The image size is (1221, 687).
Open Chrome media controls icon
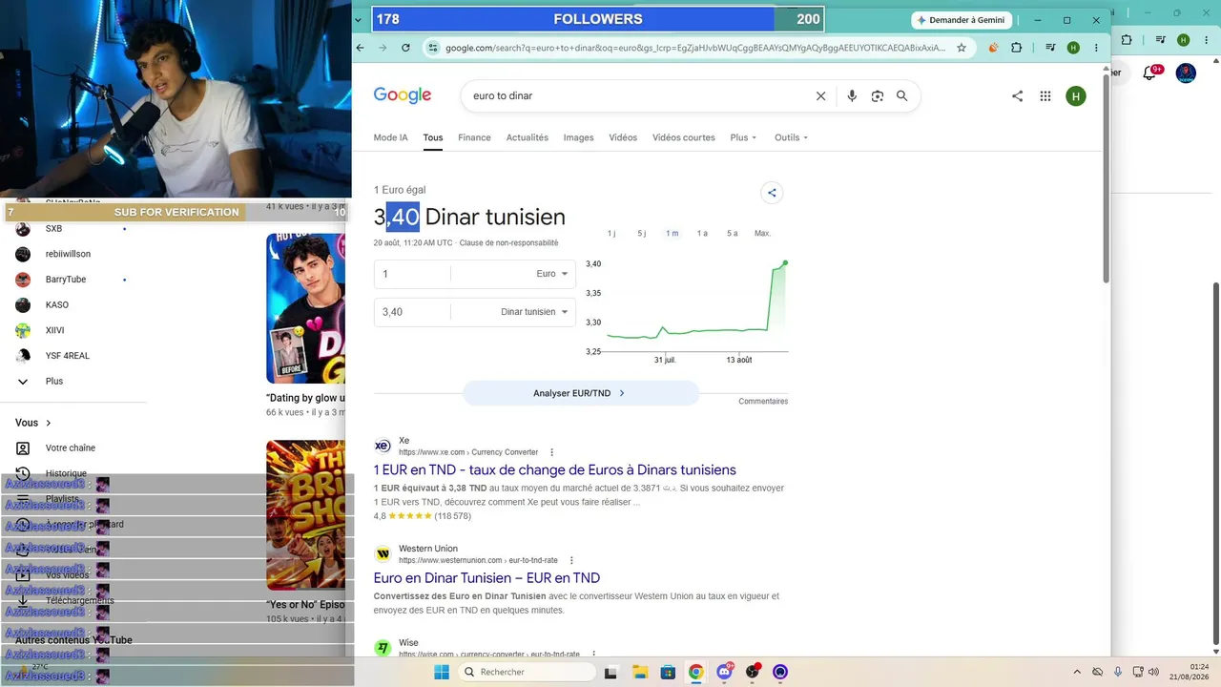point(1050,48)
